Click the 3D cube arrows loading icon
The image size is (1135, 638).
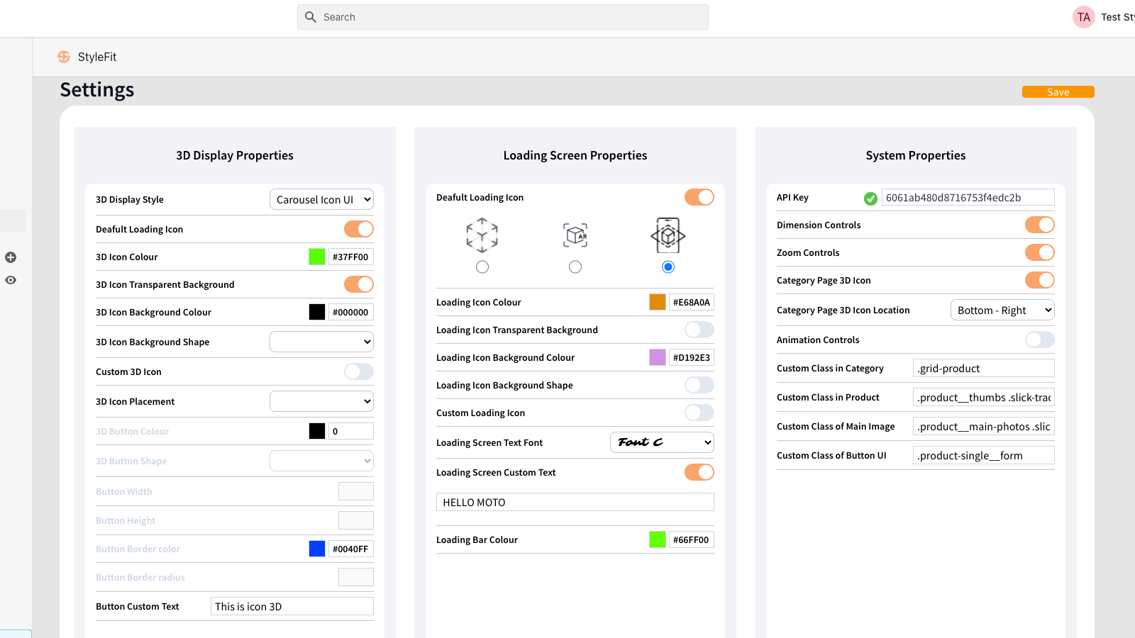[x=482, y=235]
